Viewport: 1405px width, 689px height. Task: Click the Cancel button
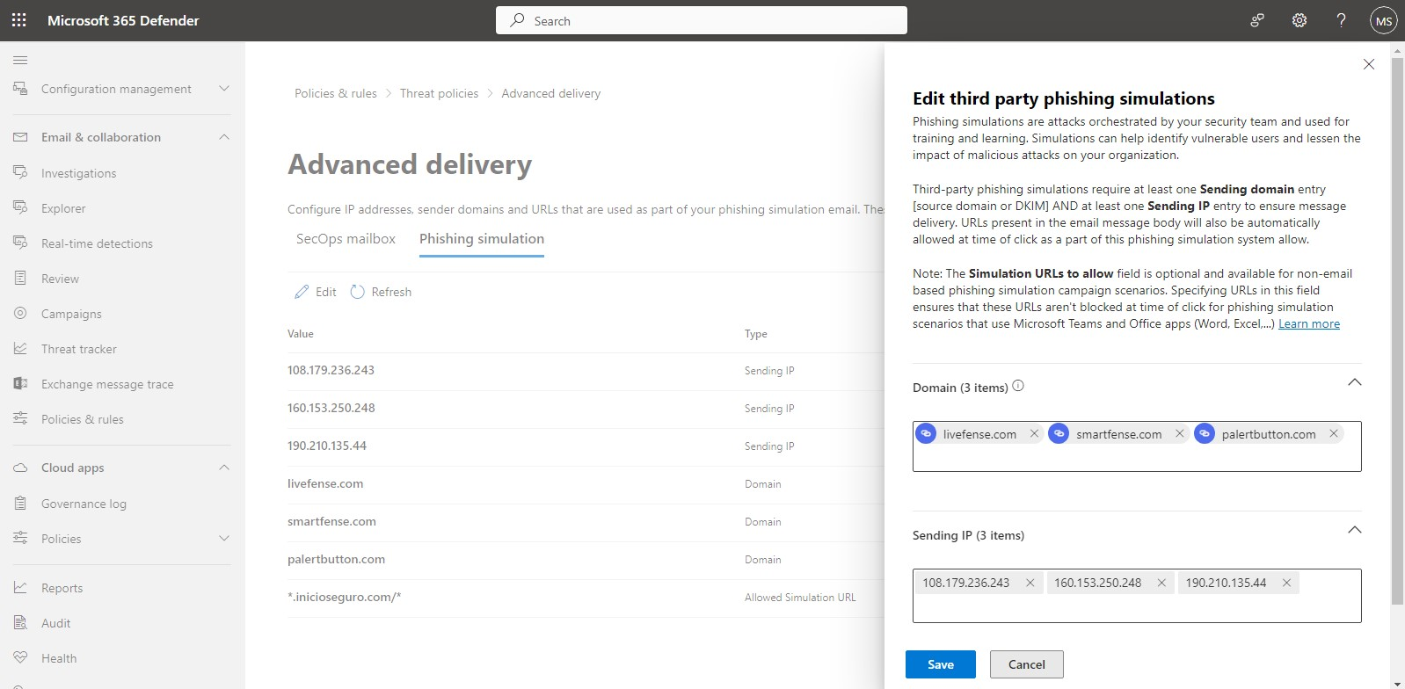(1027, 664)
